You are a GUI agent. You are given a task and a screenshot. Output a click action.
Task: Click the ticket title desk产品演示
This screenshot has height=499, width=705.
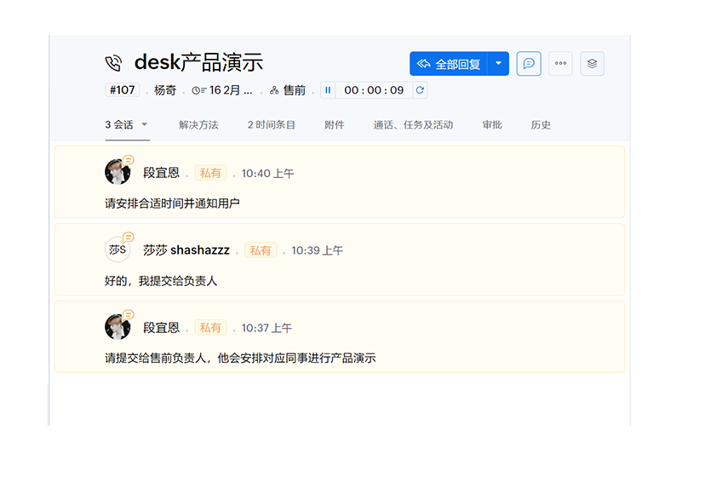[x=198, y=62]
